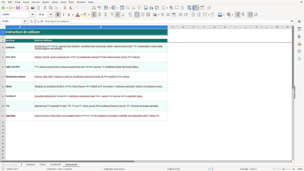The image size is (304, 171).
Task: Print the document using the printer icon
Action: tap(33, 8)
